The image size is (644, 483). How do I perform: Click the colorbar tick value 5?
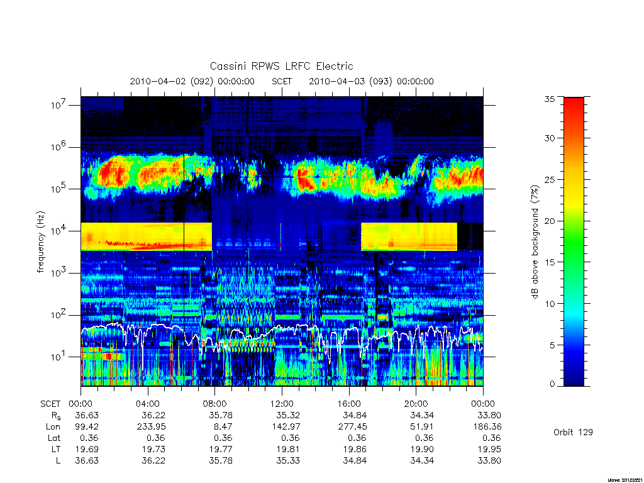click(x=552, y=345)
